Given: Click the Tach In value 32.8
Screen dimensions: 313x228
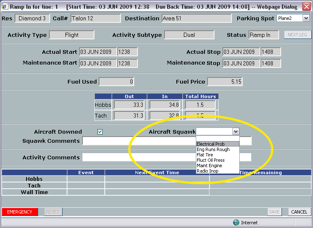Looking at the screenshot, I should (165, 115).
